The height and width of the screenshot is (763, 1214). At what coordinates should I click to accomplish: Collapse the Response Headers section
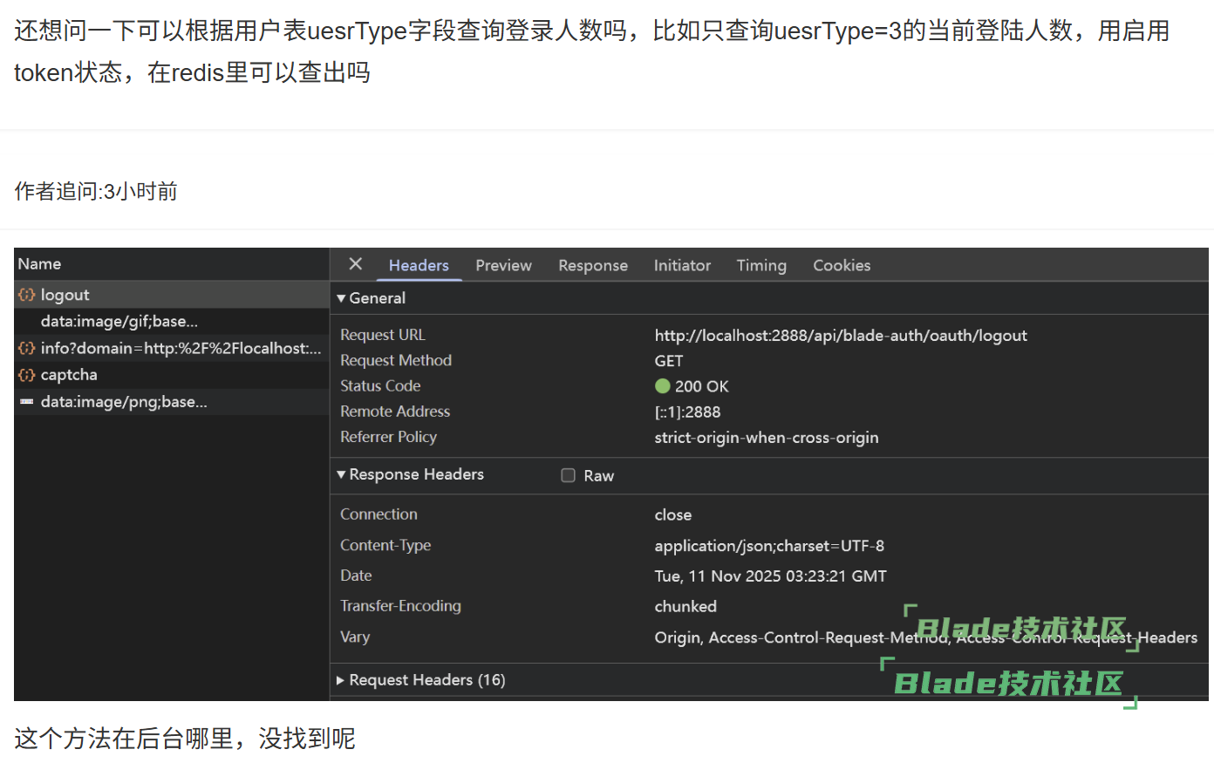(341, 474)
